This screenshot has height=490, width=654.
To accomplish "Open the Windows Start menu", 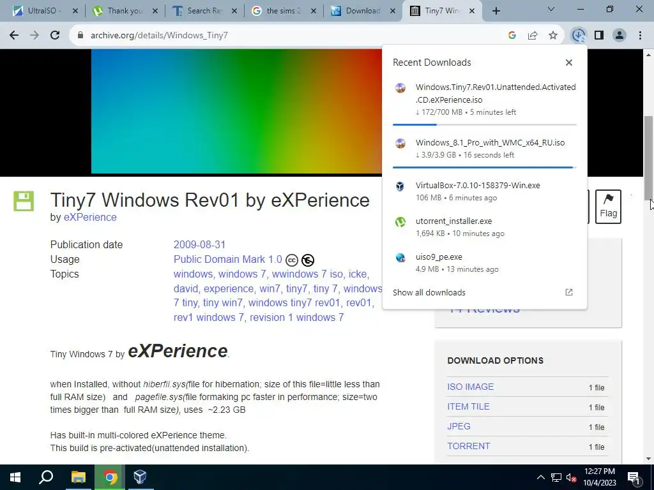I will [x=15, y=477].
